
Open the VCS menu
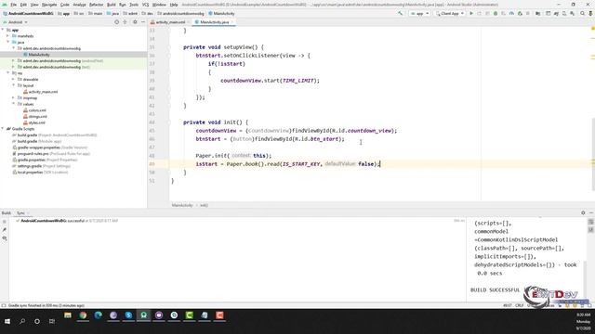point(145,5)
